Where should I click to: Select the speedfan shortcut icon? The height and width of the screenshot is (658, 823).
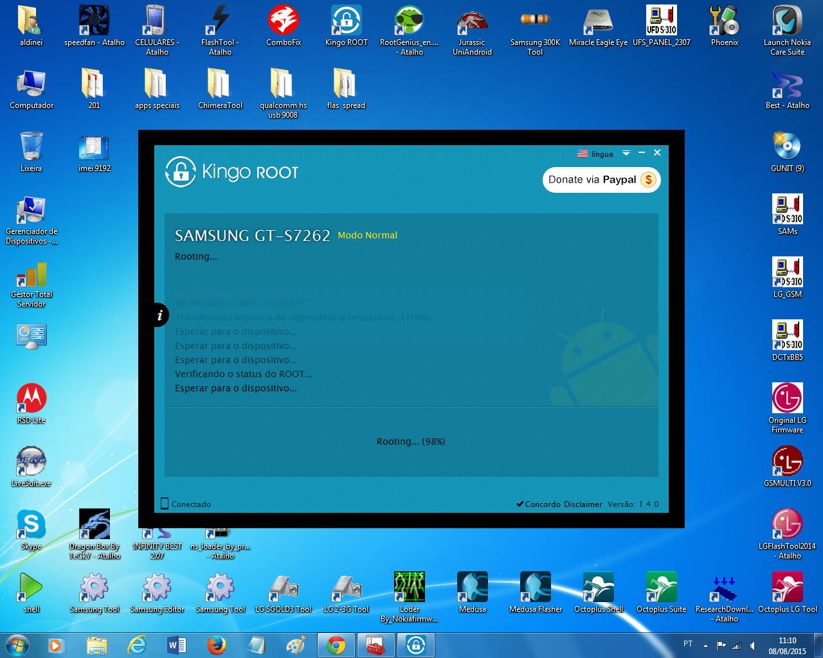(x=95, y=26)
